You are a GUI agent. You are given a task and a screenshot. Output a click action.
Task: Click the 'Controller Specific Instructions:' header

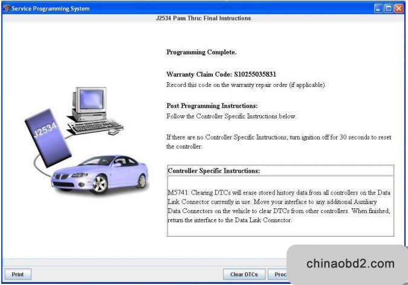coord(214,171)
